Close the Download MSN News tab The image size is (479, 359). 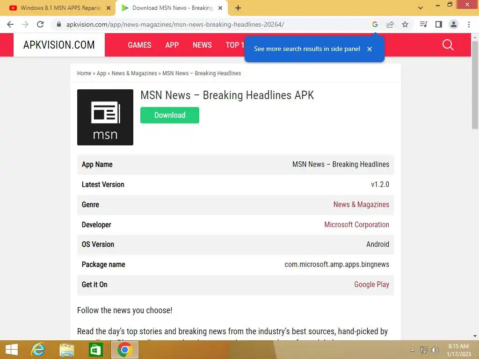[220, 8]
